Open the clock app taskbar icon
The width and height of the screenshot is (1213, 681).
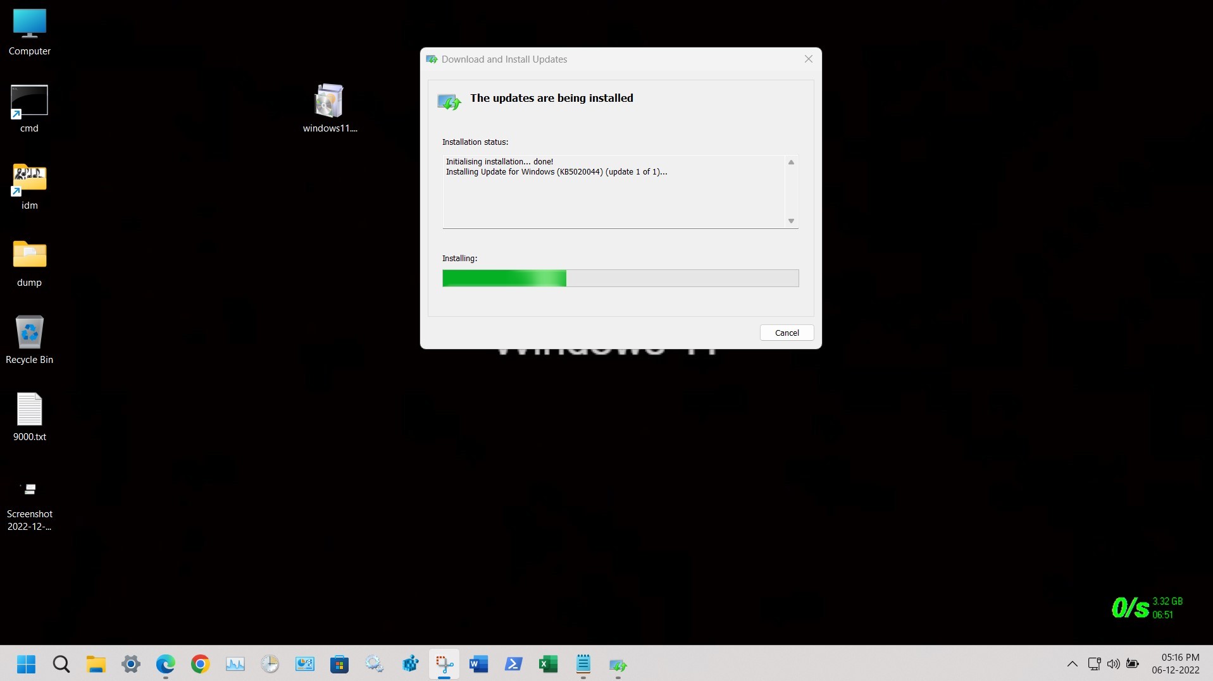[270, 664]
